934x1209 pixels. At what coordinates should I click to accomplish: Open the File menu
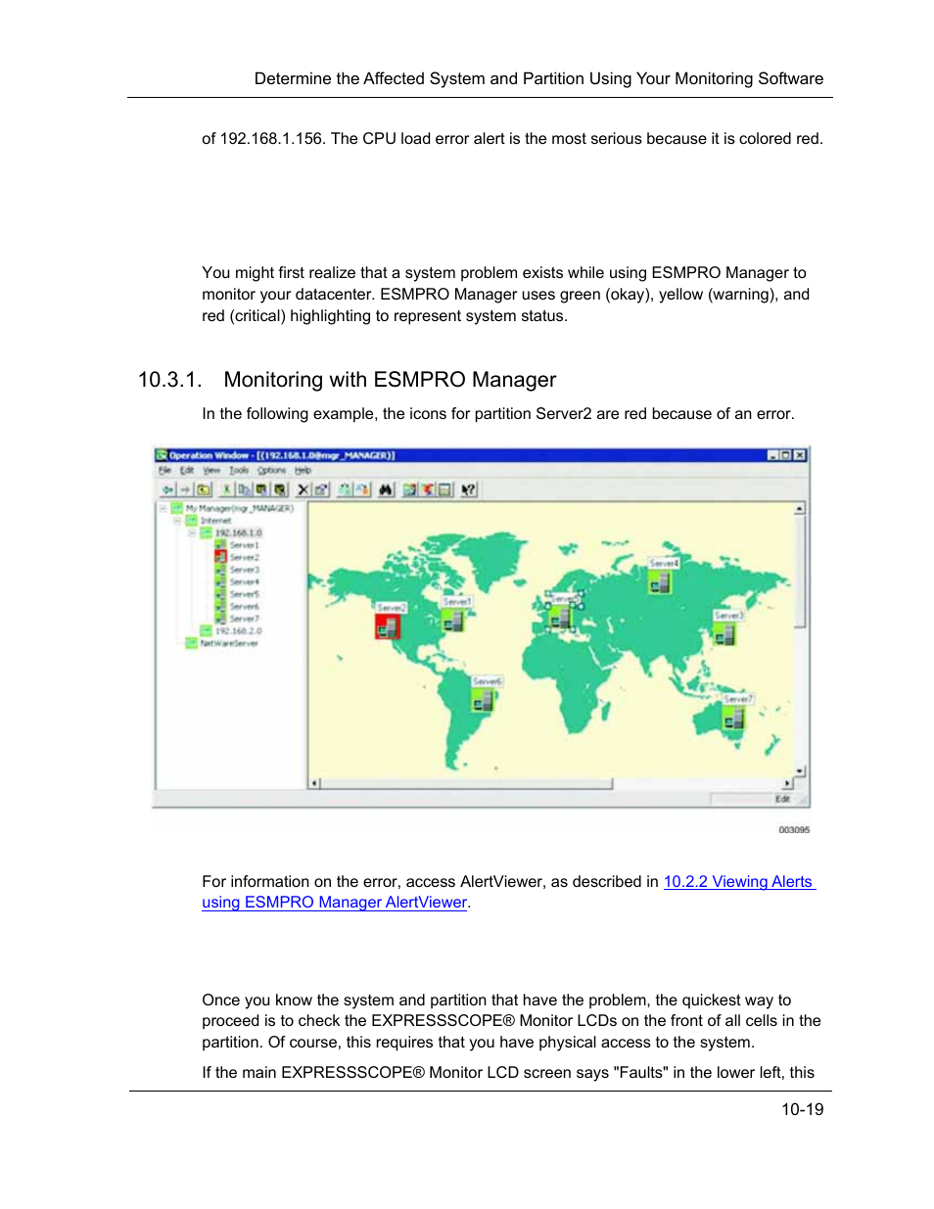[164, 471]
